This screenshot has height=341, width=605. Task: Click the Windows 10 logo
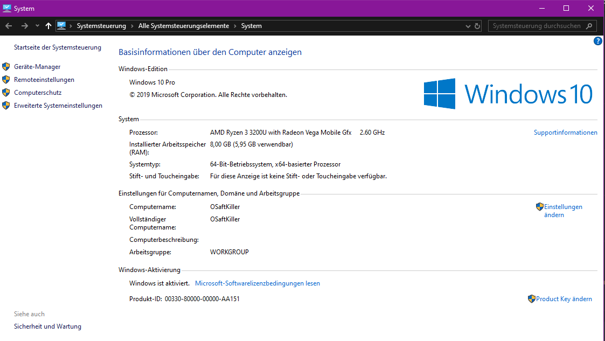point(508,94)
